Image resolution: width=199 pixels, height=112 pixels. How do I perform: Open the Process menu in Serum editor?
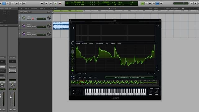pyautogui.click(x=85, y=43)
